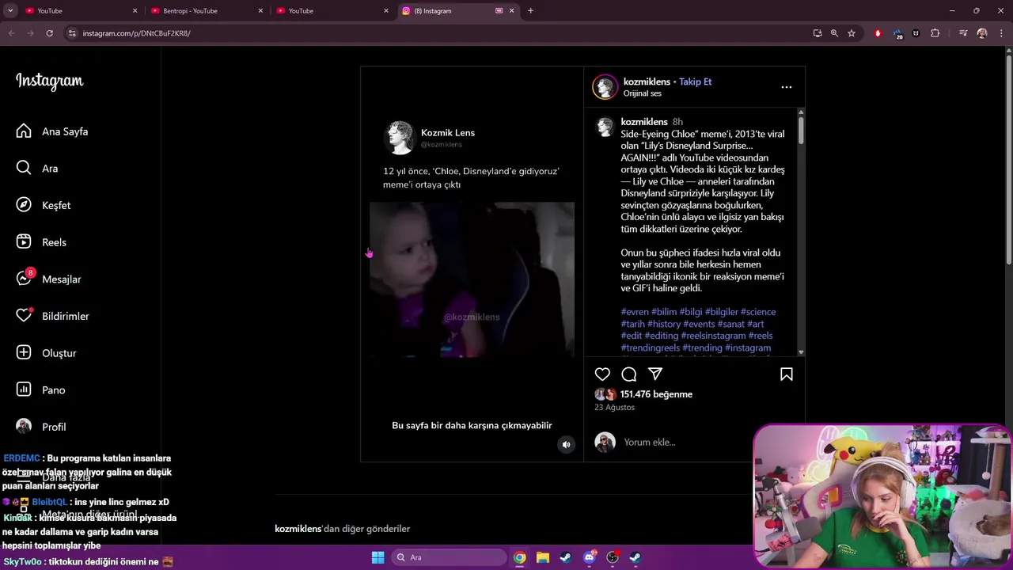
Task: Open tab search dropdown arrow
Action: (x=10, y=11)
